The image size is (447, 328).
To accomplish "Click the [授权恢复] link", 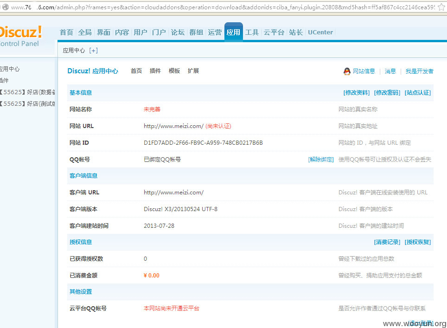I will 418,242.
